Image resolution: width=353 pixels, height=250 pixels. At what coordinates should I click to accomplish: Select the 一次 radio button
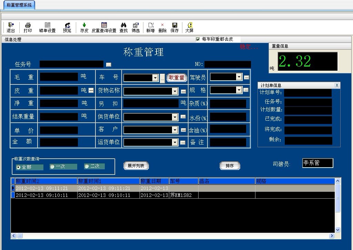(52, 167)
